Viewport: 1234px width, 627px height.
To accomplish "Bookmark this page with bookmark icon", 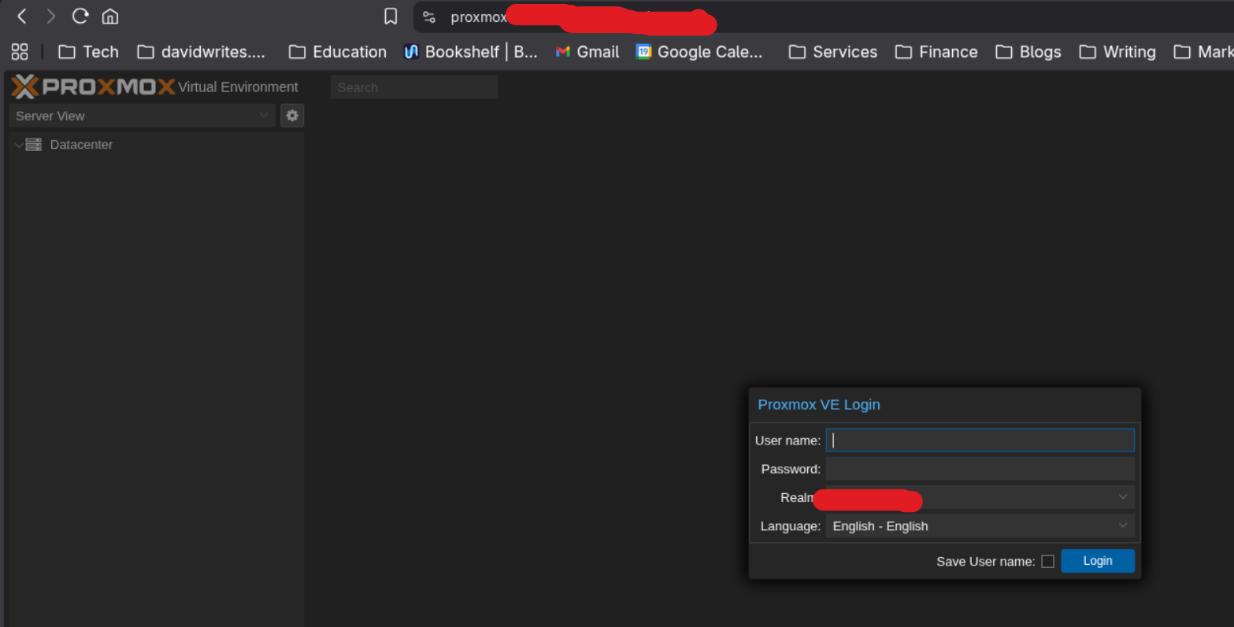I will point(391,17).
